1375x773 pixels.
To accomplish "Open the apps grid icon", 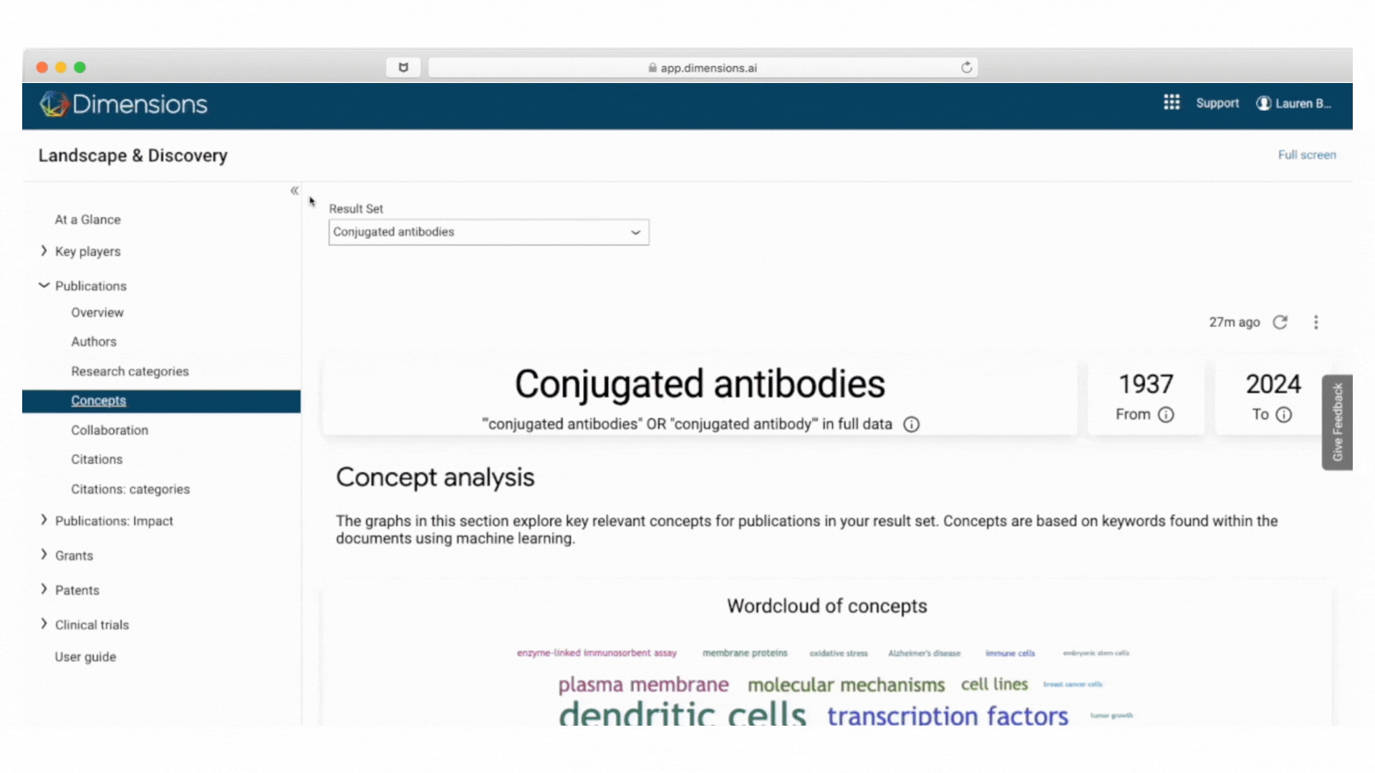I will pyautogui.click(x=1171, y=102).
